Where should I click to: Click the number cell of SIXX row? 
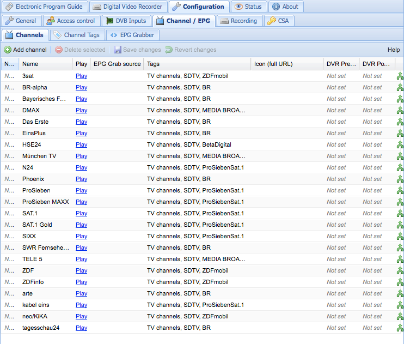click(x=10, y=236)
